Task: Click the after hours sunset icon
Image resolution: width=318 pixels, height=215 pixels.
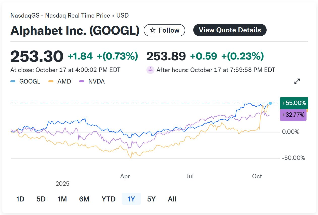Action: (150, 70)
